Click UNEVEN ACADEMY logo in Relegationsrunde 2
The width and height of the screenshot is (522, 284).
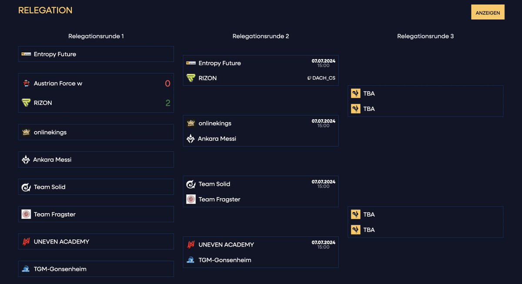click(x=191, y=244)
